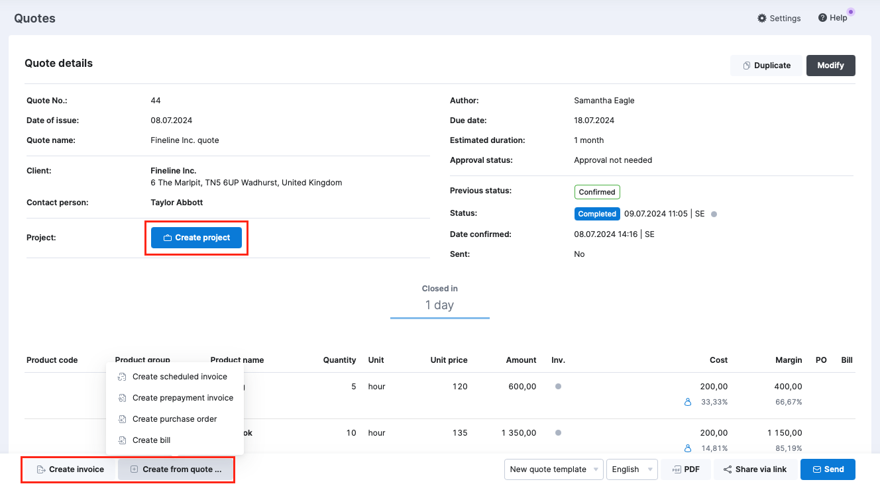The height and width of the screenshot is (484, 880).
Task: Click the Quantity column header
Action: pos(339,360)
